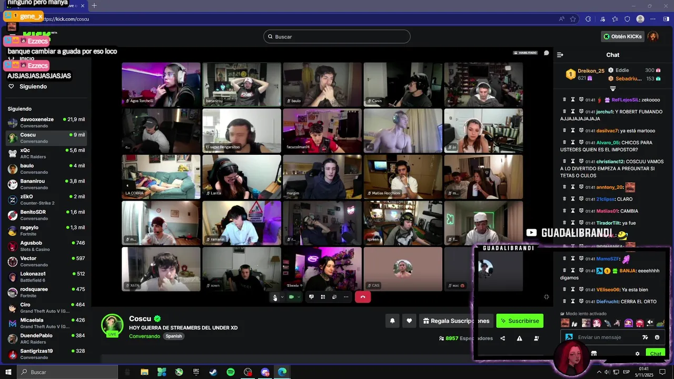Turn off the green camera button
The width and height of the screenshot is (674, 379).
click(291, 297)
